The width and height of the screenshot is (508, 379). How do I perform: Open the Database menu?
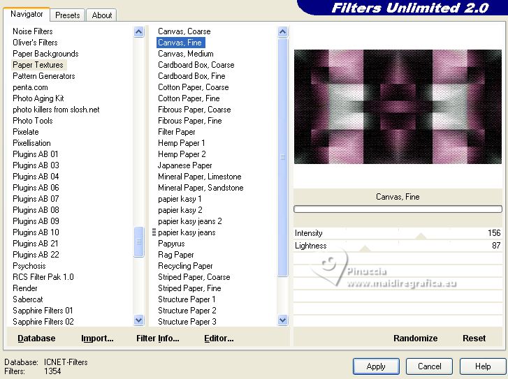(36, 339)
